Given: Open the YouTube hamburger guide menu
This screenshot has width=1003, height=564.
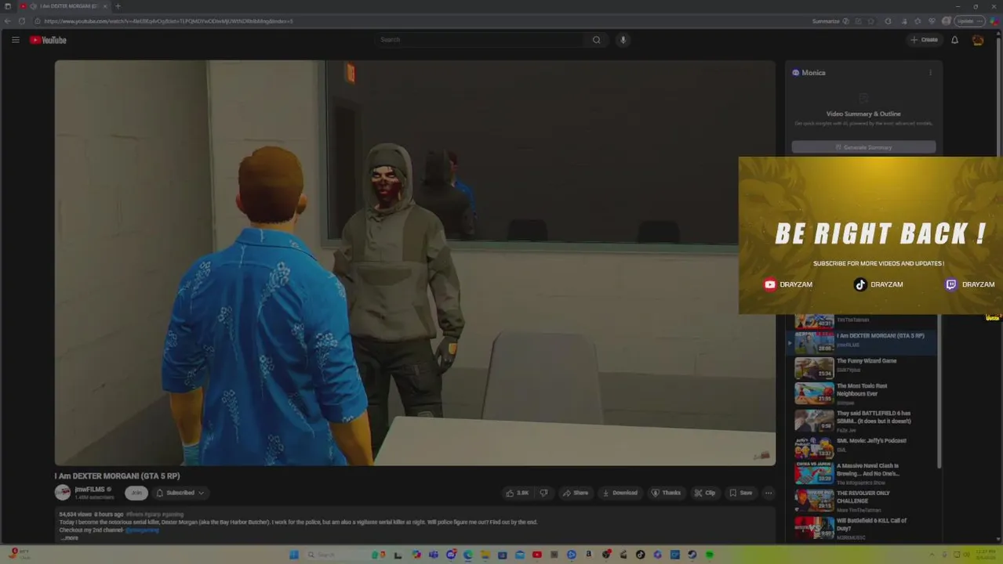Looking at the screenshot, I should [x=15, y=40].
